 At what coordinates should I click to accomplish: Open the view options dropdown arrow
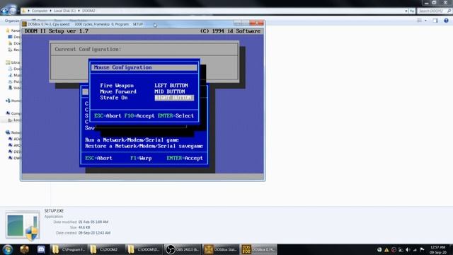click(425, 21)
